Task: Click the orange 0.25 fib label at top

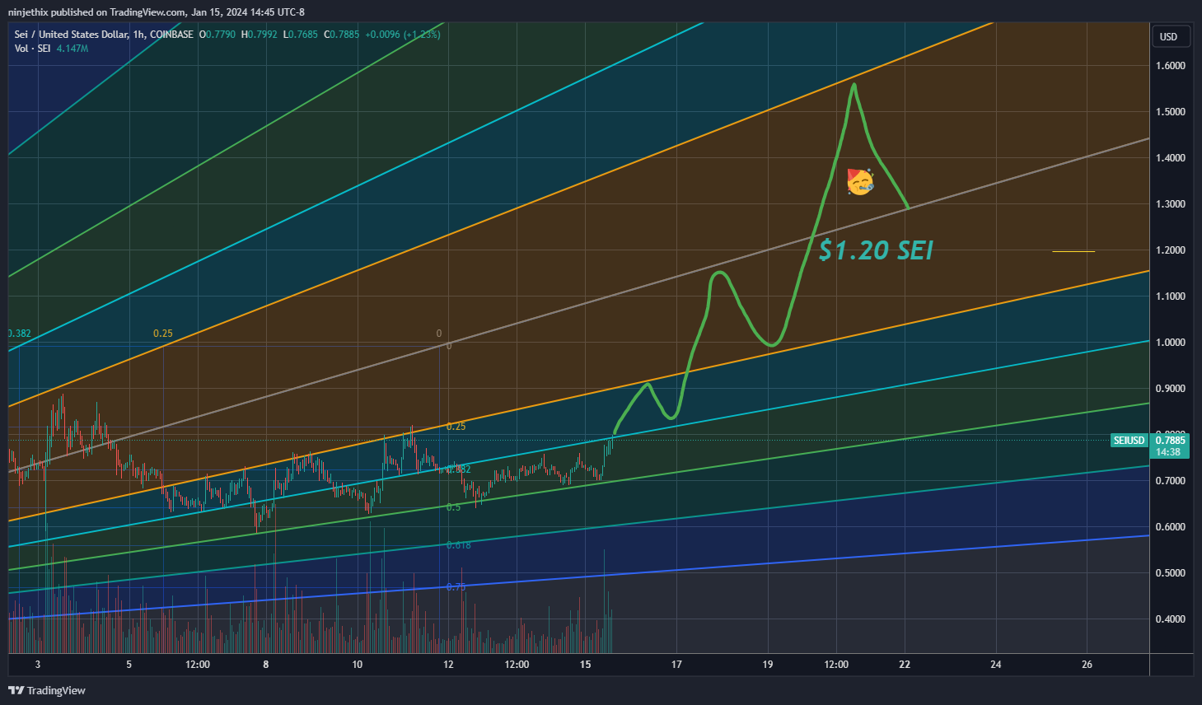Action: (163, 334)
